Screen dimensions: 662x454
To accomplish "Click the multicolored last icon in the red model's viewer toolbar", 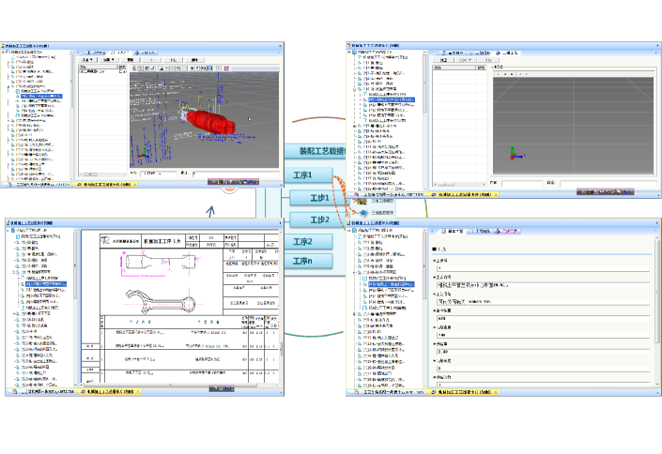I will tap(226, 68).
